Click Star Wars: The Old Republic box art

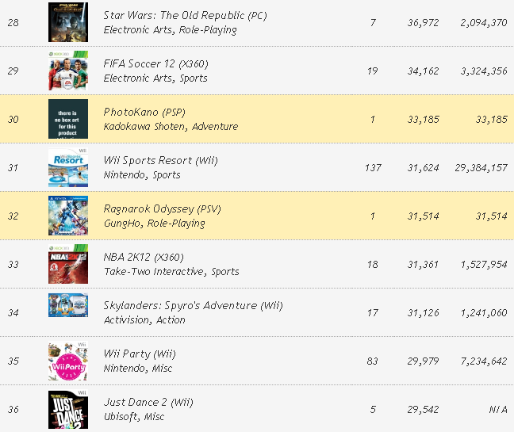[68, 22]
